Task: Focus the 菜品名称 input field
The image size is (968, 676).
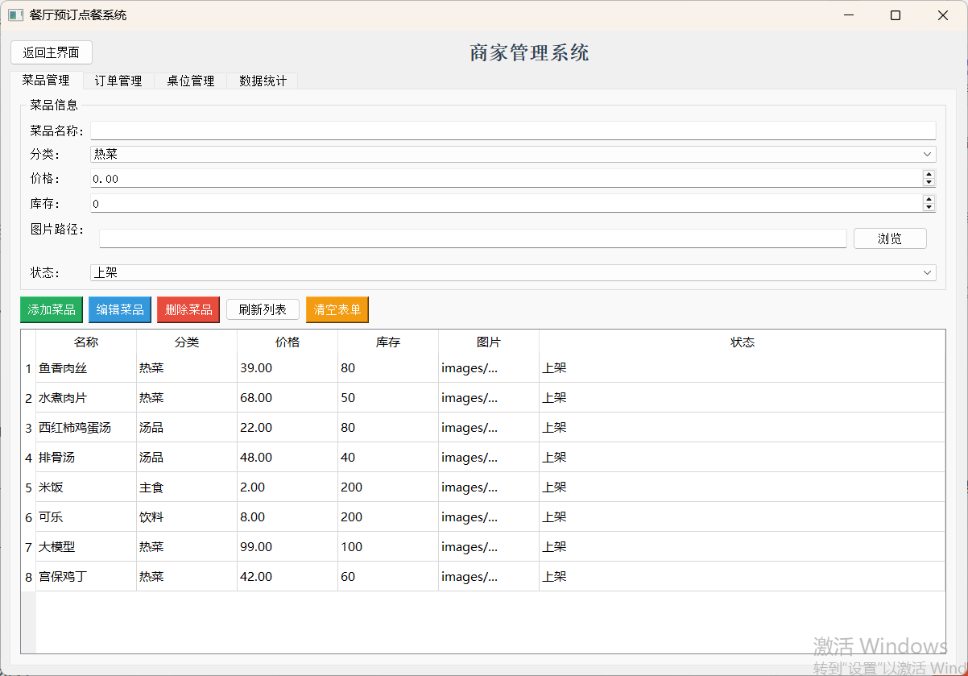Action: [513, 131]
